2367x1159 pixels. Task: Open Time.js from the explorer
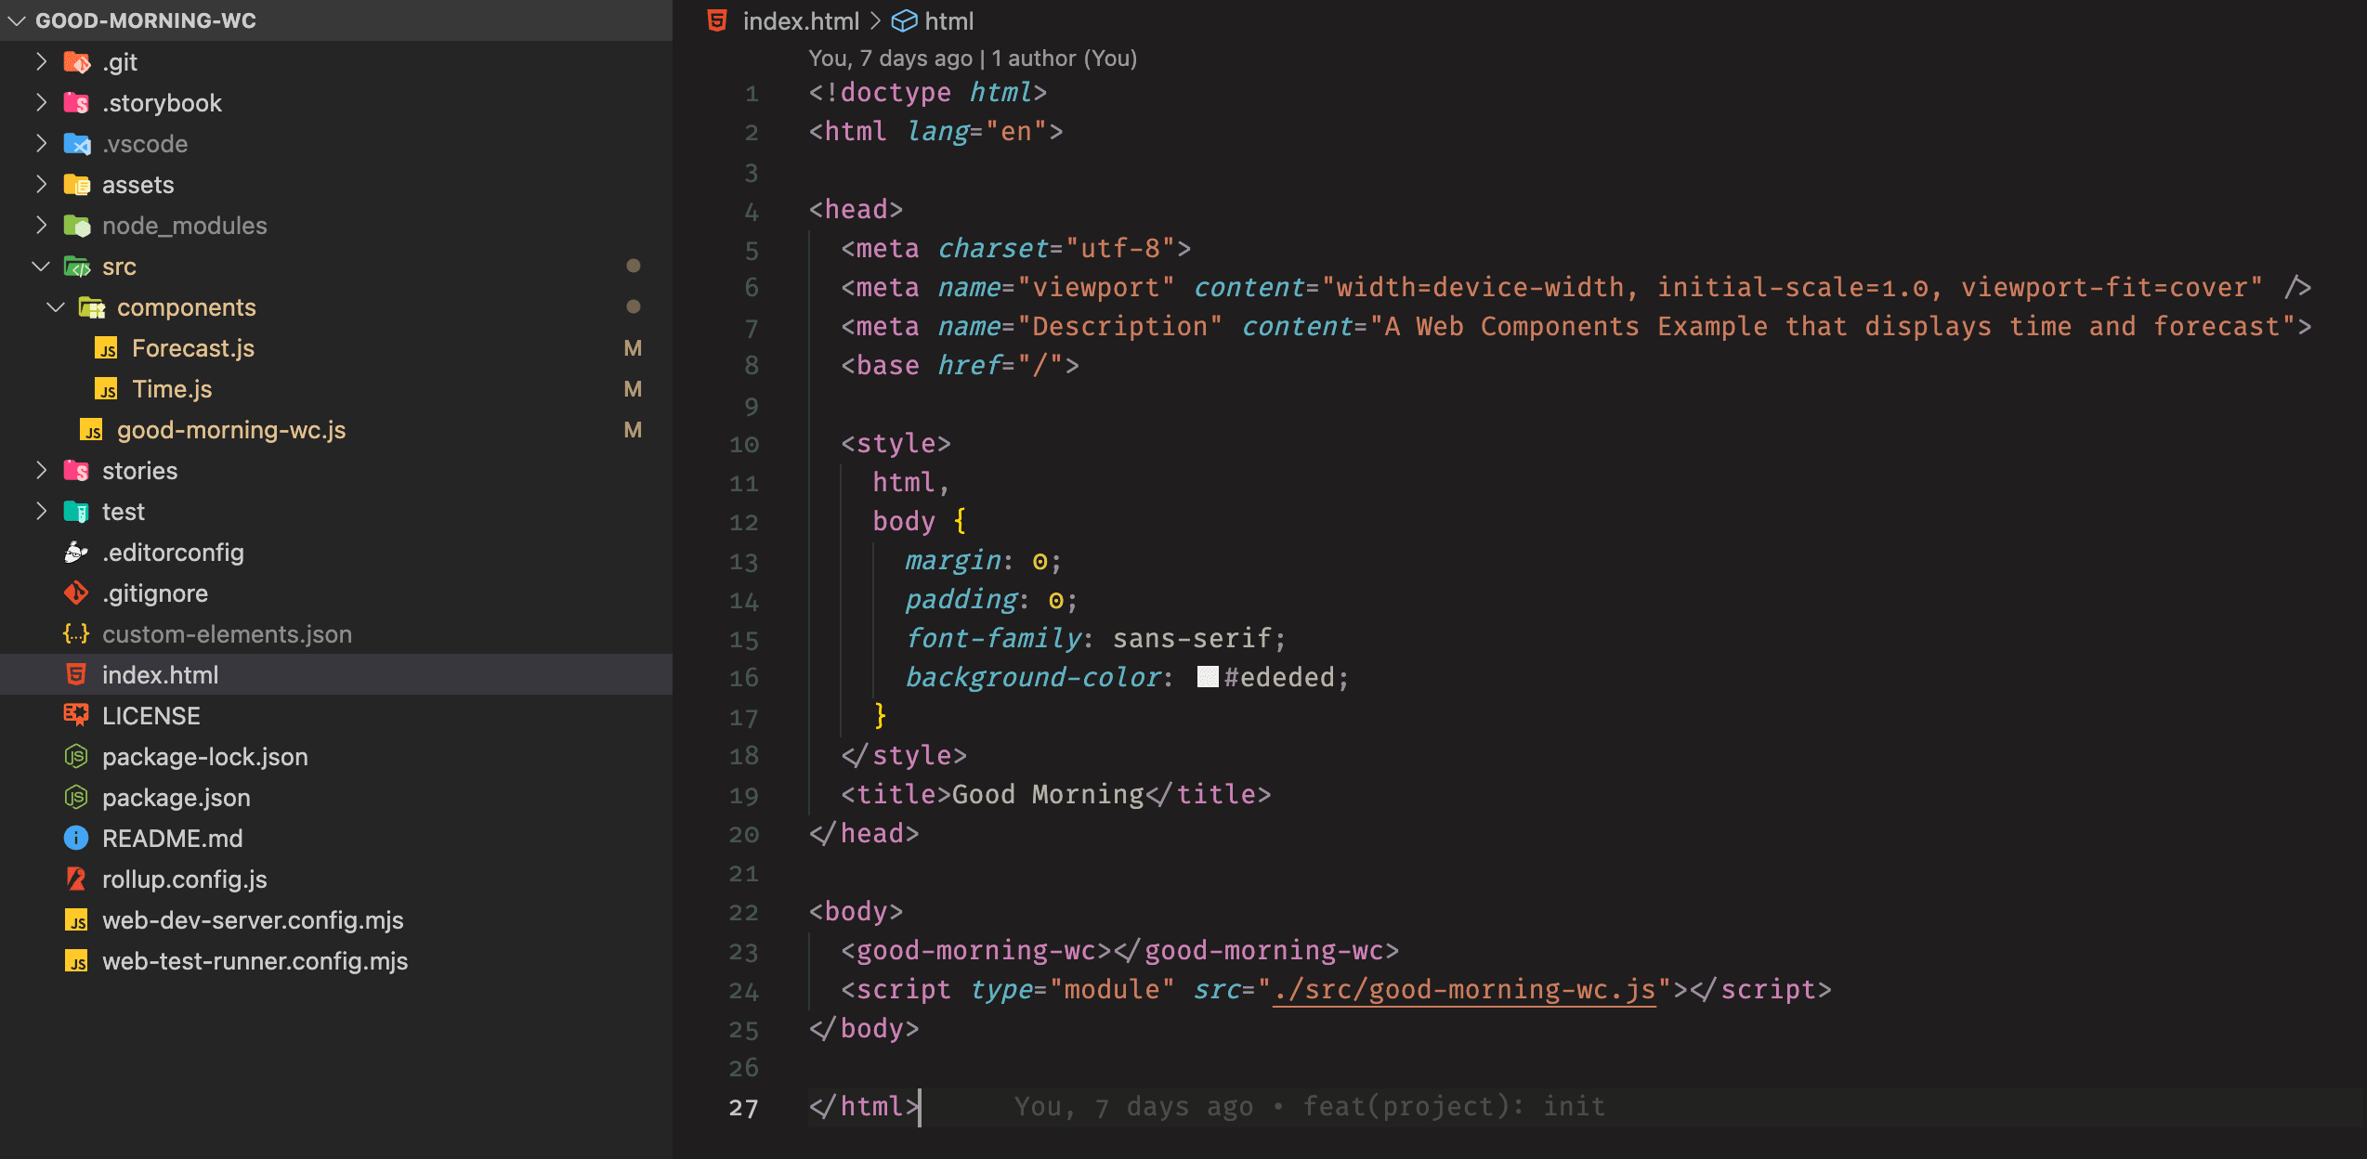[x=172, y=389]
